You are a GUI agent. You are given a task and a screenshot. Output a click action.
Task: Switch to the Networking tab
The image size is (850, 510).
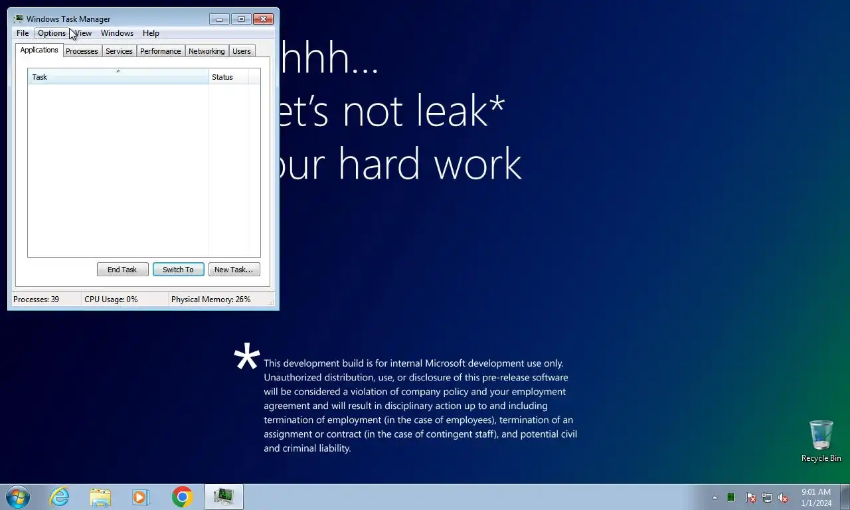pos(207,51)
